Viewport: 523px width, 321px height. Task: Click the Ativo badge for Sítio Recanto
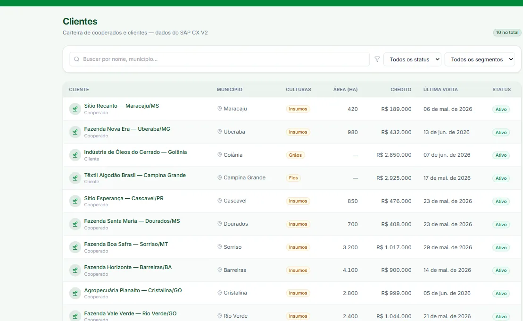tap(501, 109)
